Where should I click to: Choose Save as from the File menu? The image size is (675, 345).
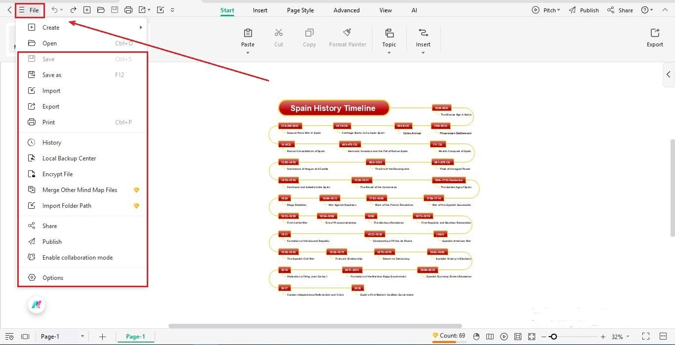52,75
